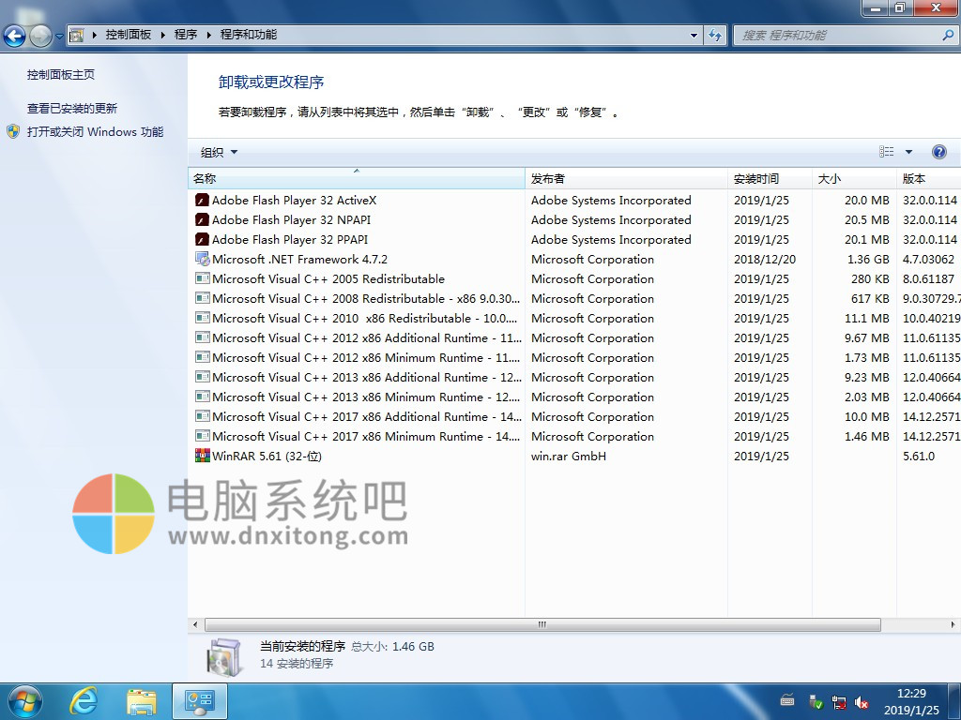Click 程序和功能 in the address breadcrumb
This screenshot has height=720, width=961.
click(248, 35)
